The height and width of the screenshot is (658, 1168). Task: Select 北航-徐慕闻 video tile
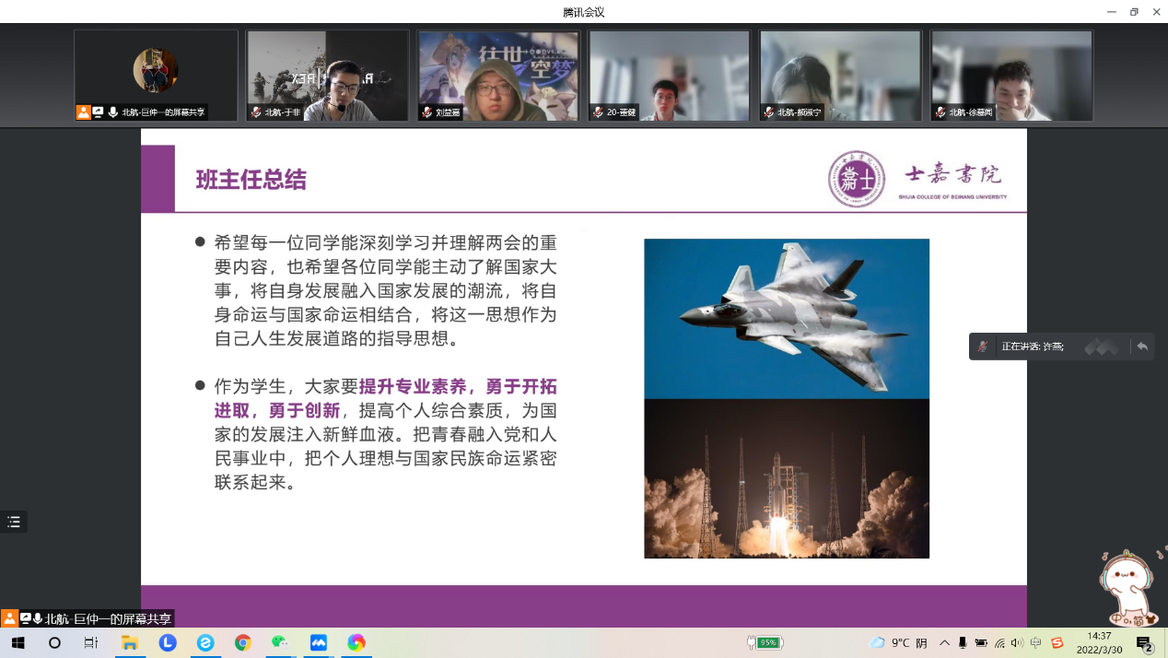click(x=1012, y=76)
